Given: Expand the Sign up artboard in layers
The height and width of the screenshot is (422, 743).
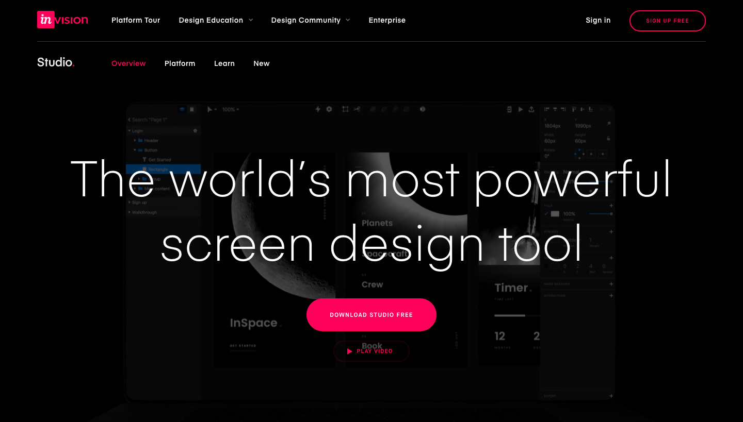Looking at the screenshot, I should click(130, 202).
